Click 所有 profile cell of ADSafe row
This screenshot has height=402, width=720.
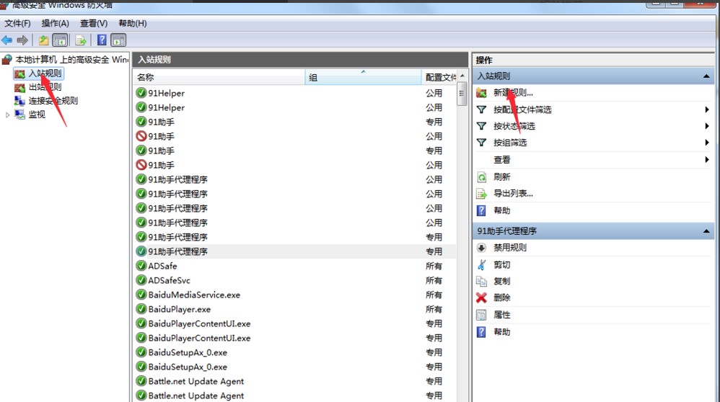(x=434, y=267)
